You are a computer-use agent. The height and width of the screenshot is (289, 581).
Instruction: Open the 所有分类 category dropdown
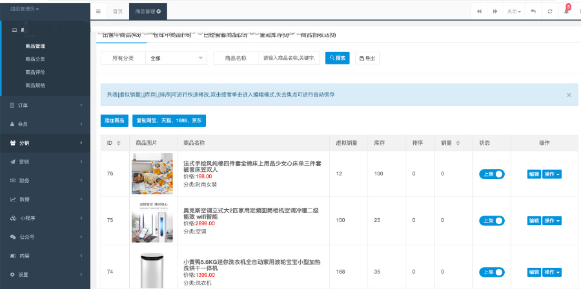[x=176, y=58]
